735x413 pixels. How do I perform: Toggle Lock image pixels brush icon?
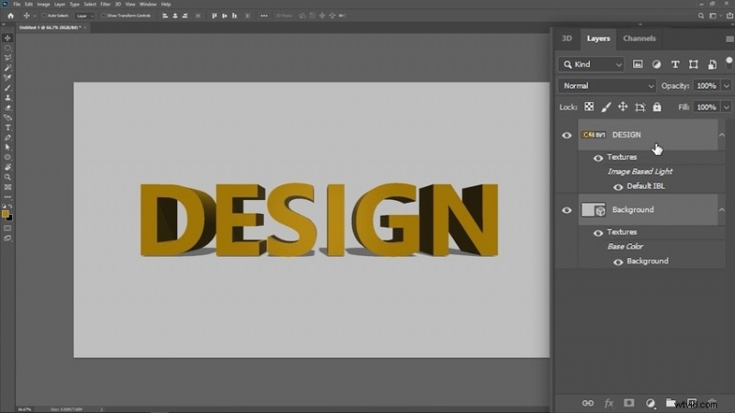click(605, 106)
